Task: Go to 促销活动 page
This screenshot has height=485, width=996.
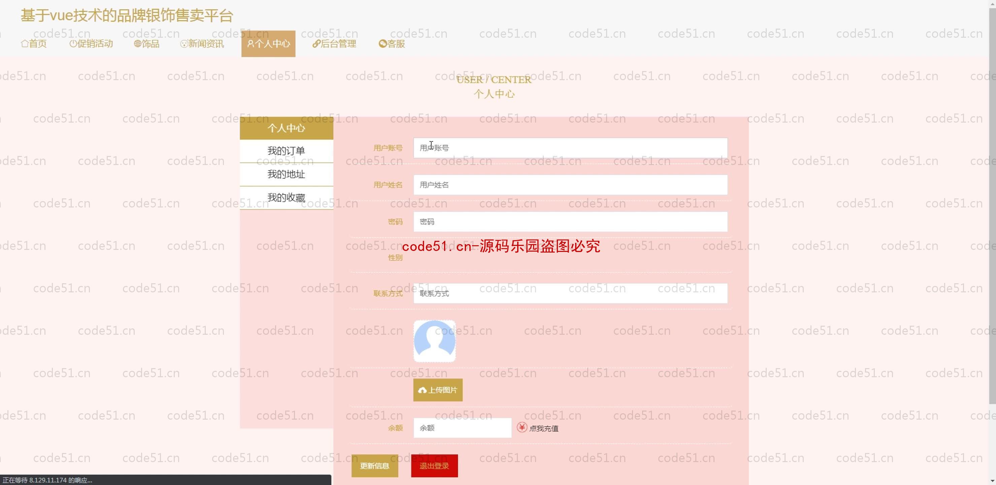Action: pos(91,44)
